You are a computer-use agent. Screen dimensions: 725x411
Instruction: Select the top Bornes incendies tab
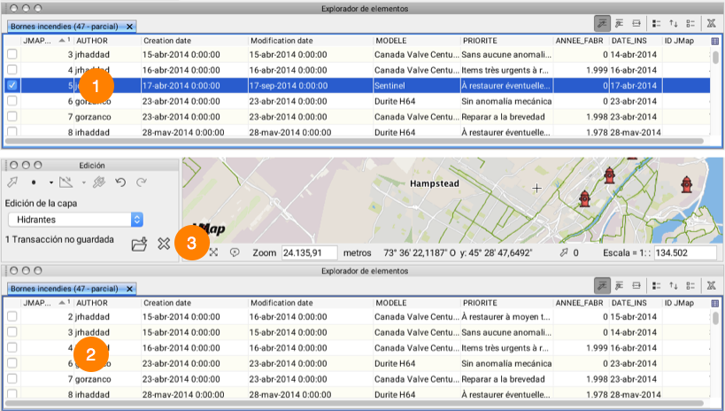64,27
